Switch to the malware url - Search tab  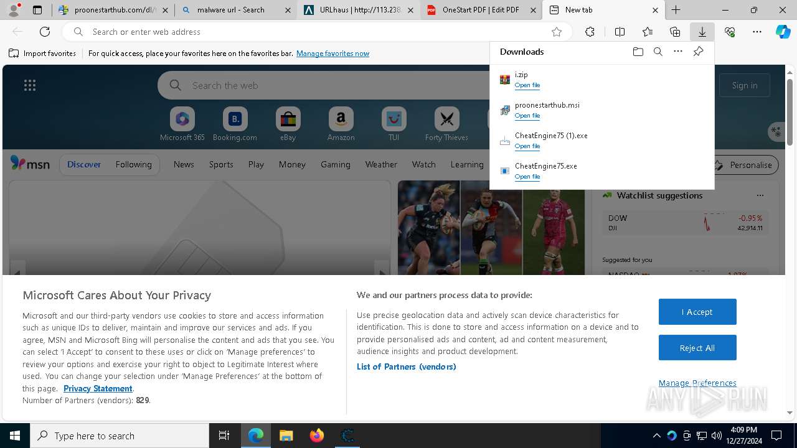pyautogui.click(x=235, y=10)
